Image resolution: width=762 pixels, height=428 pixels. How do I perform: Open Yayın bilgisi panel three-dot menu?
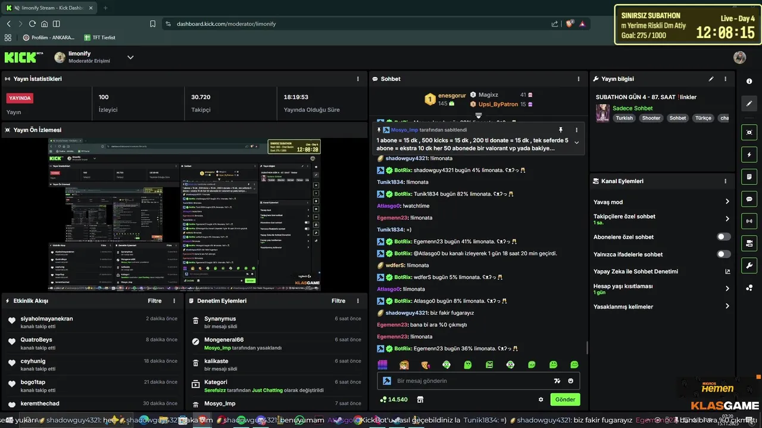725,78
